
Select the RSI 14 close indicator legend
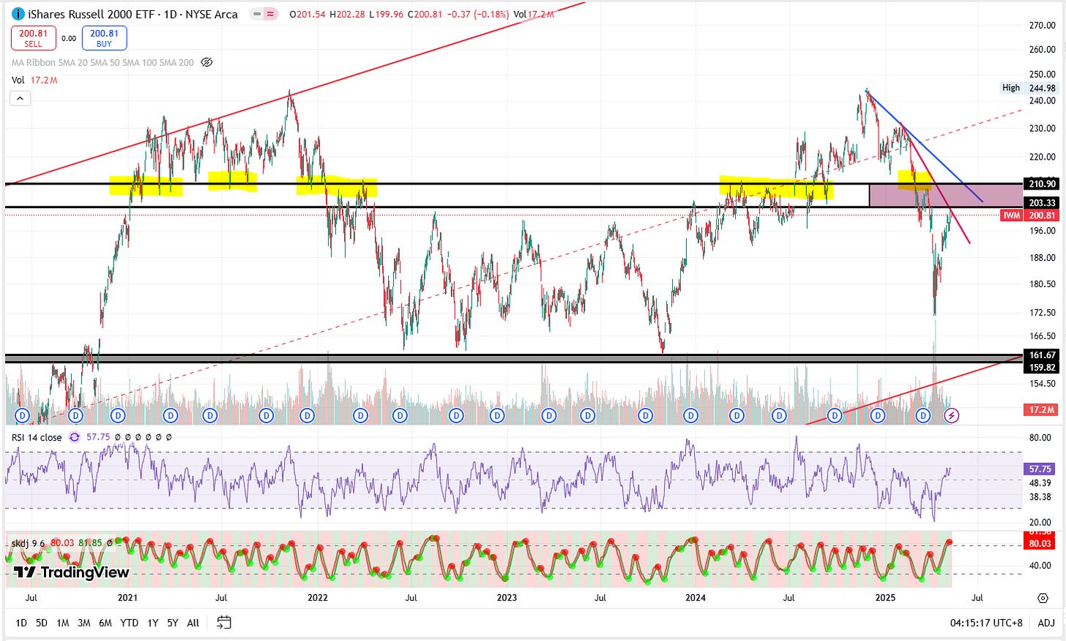pos(37,437)
